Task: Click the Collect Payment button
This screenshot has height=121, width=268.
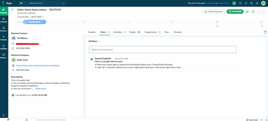Action: tap(214, 11)
